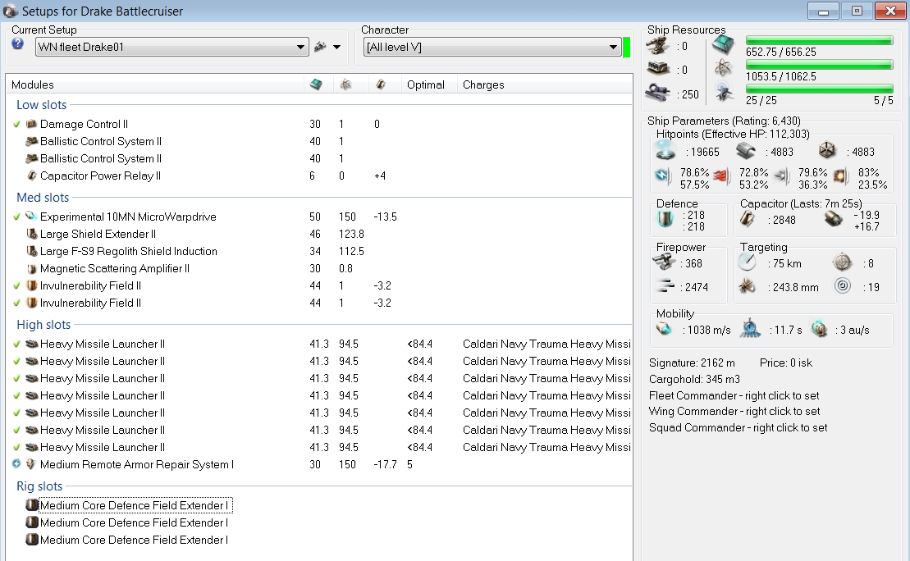Click Squad Commander - right click to set
The height and width of the screenshot is (561, 910).
pos(739,427)
